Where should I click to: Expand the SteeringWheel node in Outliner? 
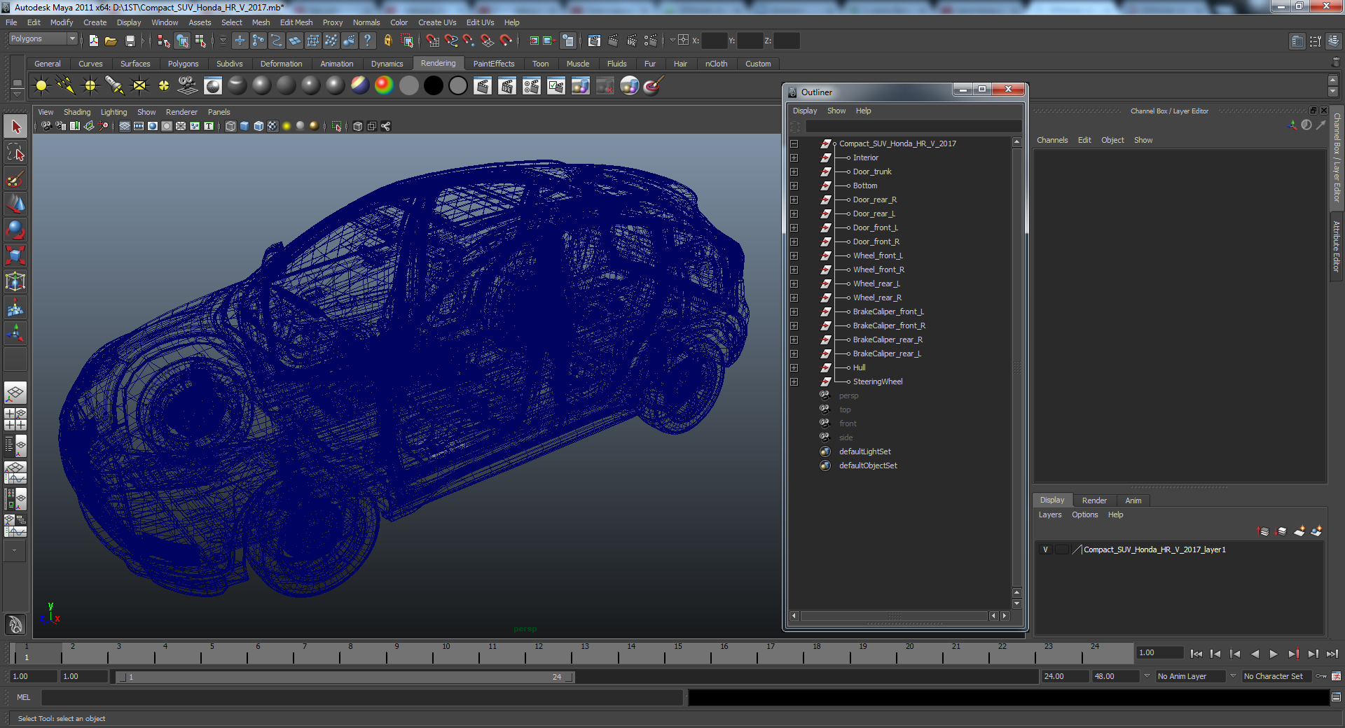click(794, 381)
